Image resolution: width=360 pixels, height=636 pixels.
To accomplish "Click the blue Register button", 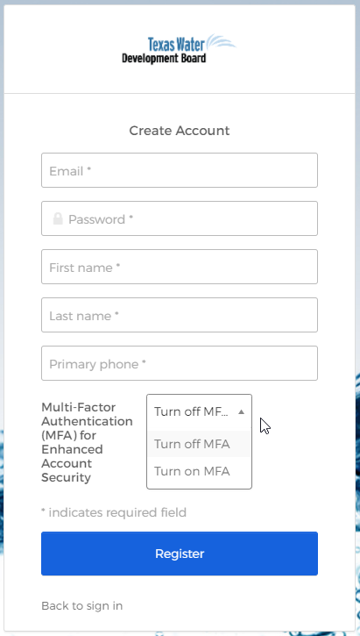I will click(x=180, y=554).
